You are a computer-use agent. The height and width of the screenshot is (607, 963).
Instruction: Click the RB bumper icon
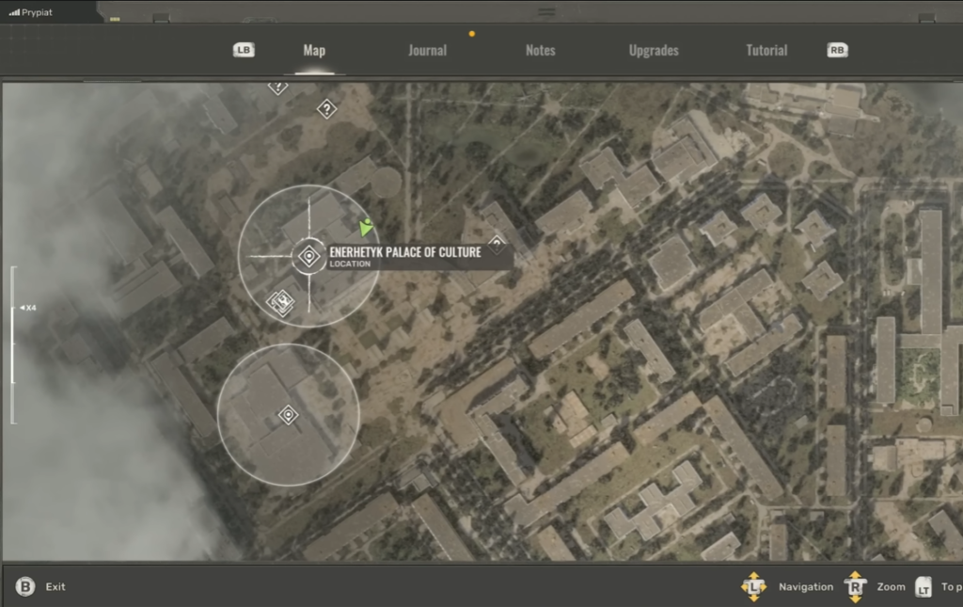tap(836, 50)
